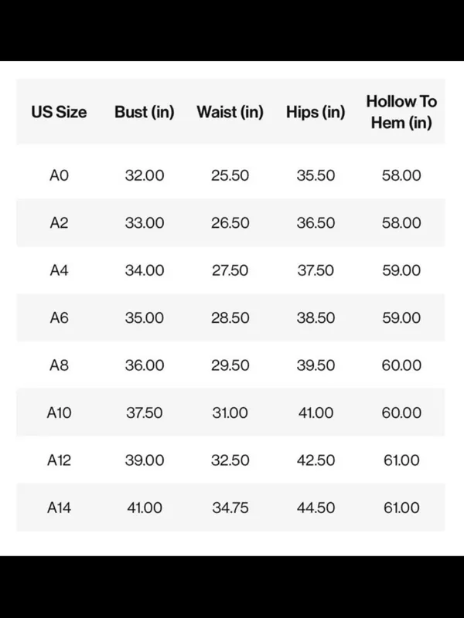Screen dimensions: 464x618
Task: Select size A6 in the table
Action: point(59,317)
